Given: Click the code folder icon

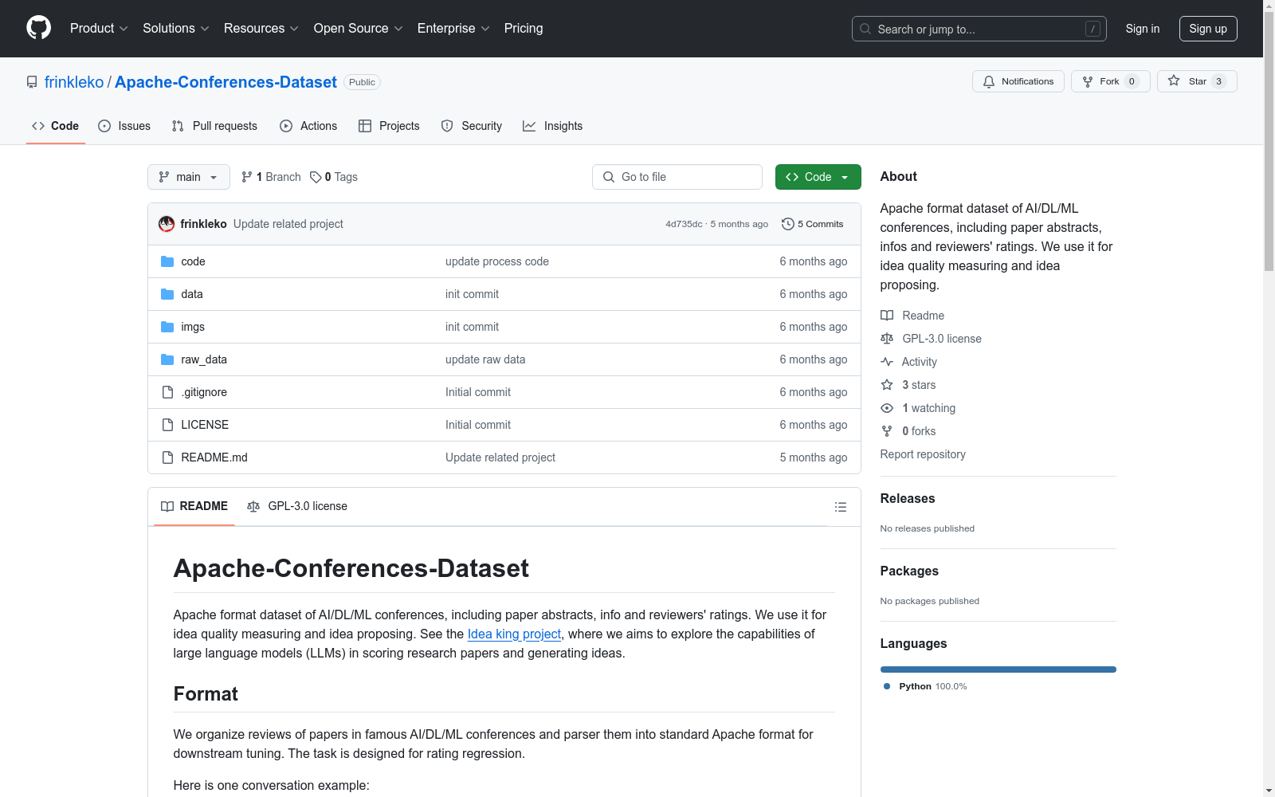Looking at the screenshot, I should 167,261.
